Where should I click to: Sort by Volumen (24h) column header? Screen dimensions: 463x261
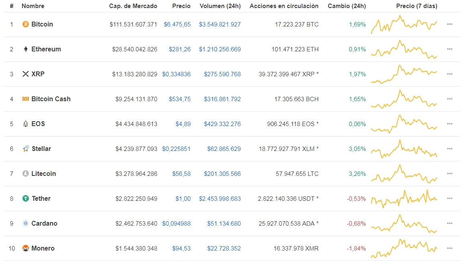tap(220, 6)
